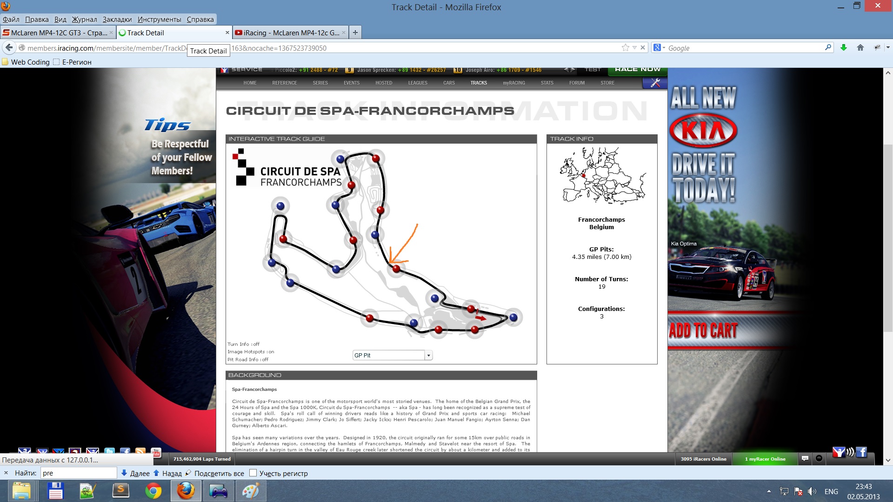Image resolution: width=893 pixels, height=502 pixels.
Task: Click the Facebook icon beside iRacing logo
Action: pyautogui.click(x=861, y=452)
